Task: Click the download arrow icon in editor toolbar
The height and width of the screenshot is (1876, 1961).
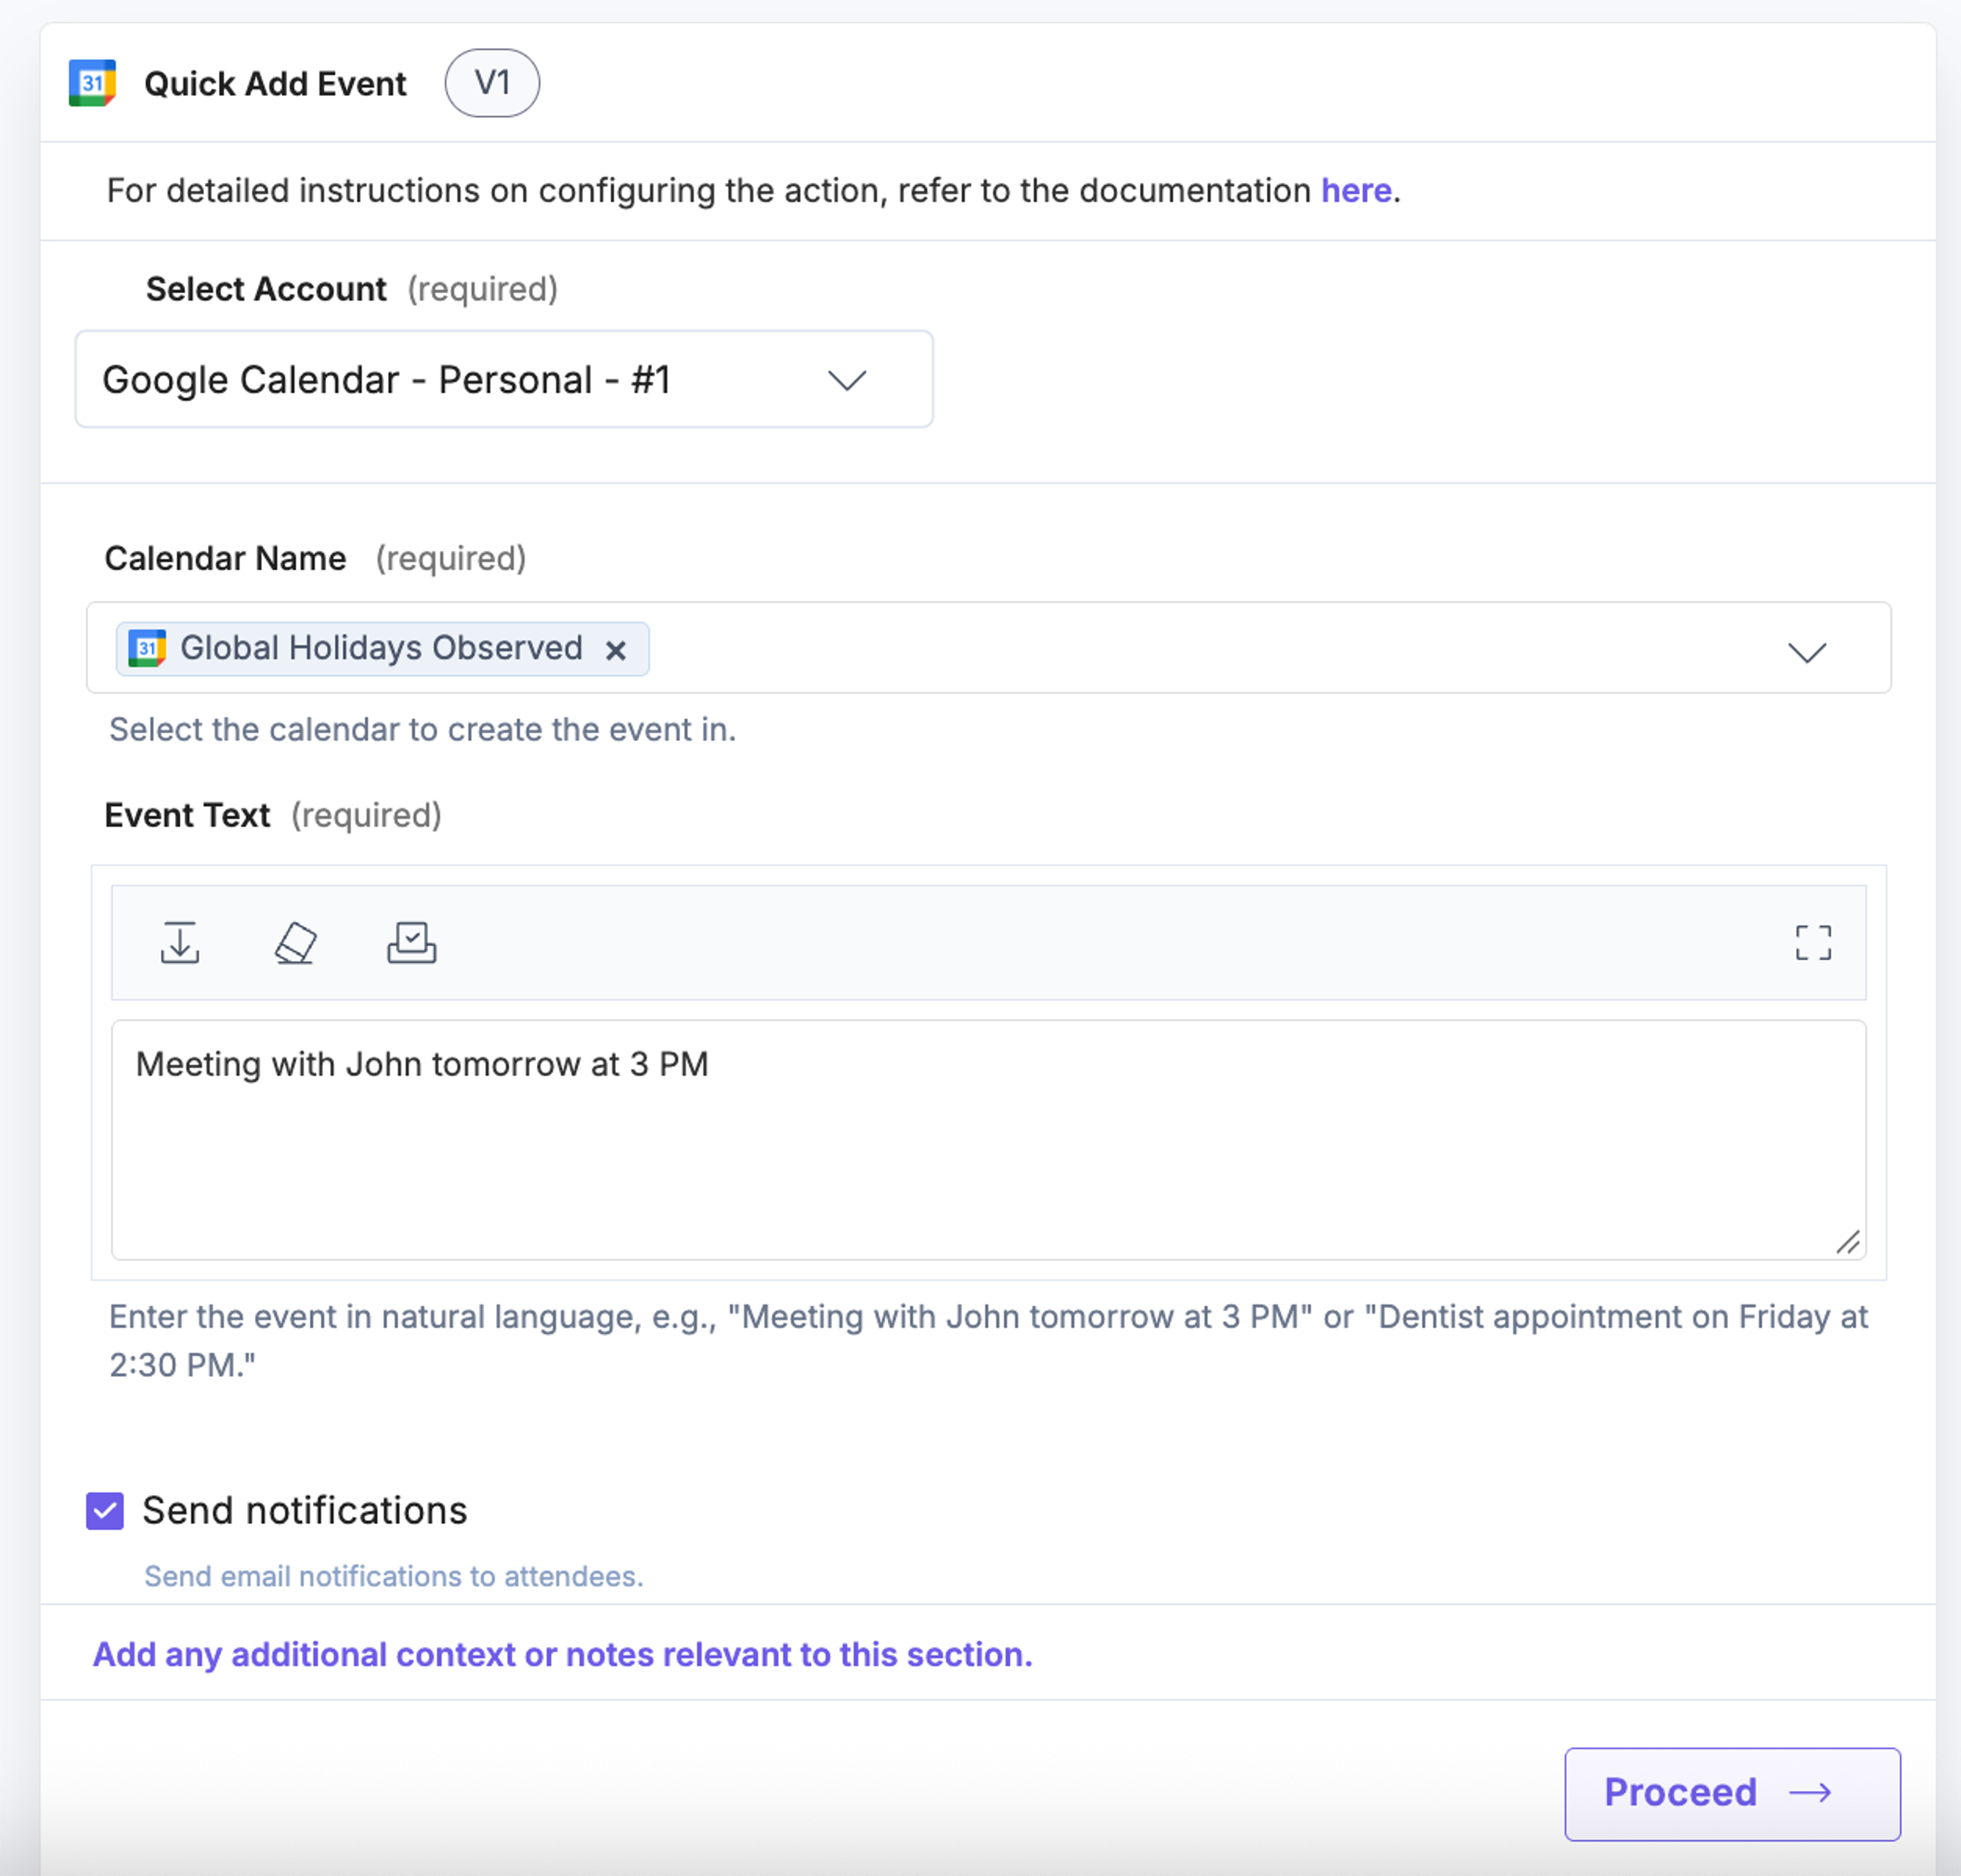Action: (x=180, y=942)
